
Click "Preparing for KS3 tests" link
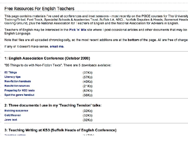(x=19, y=90)
